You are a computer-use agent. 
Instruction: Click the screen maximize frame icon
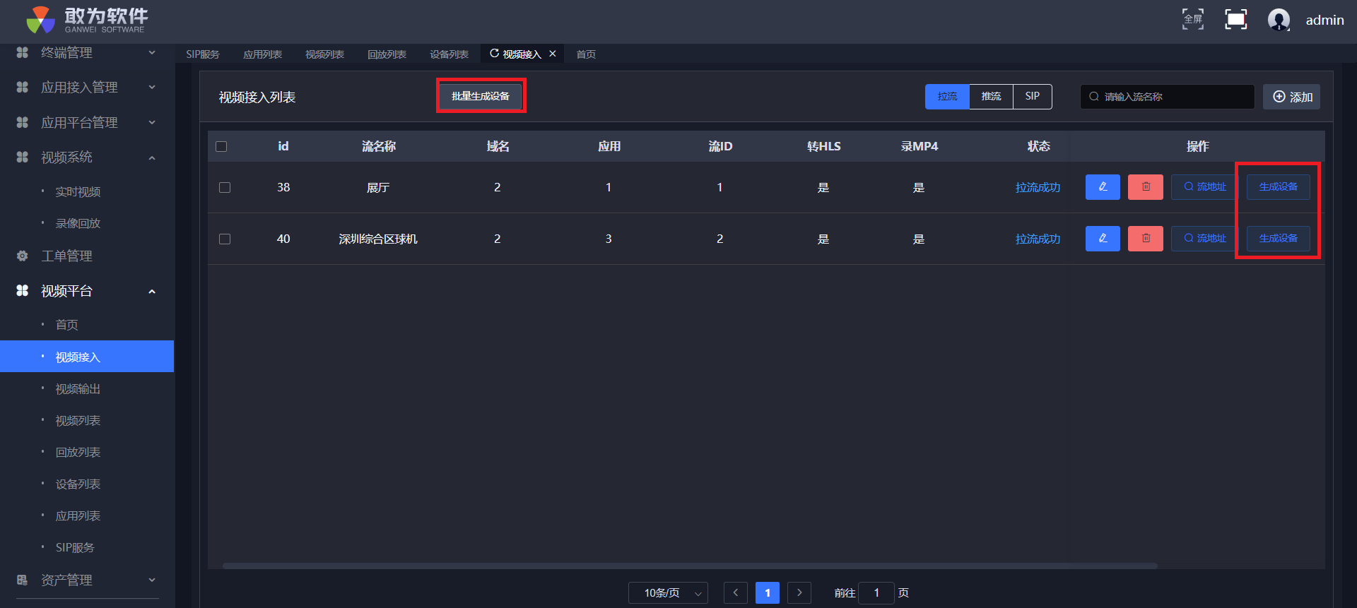[x=1236, y=19]
